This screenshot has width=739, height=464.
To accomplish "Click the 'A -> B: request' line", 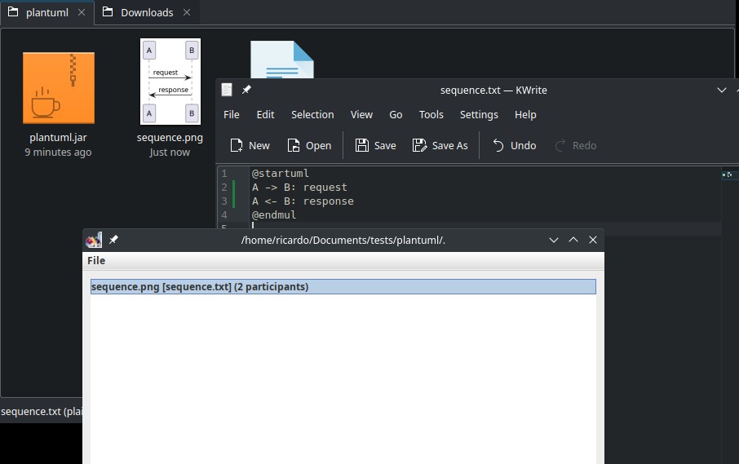I will coord(299,187).
